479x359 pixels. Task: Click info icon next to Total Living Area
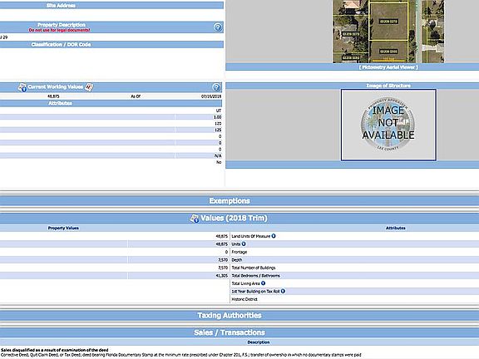[263, 283]
